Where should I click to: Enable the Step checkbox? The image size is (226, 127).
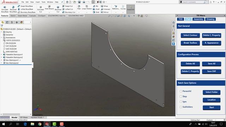coord(181,96)
